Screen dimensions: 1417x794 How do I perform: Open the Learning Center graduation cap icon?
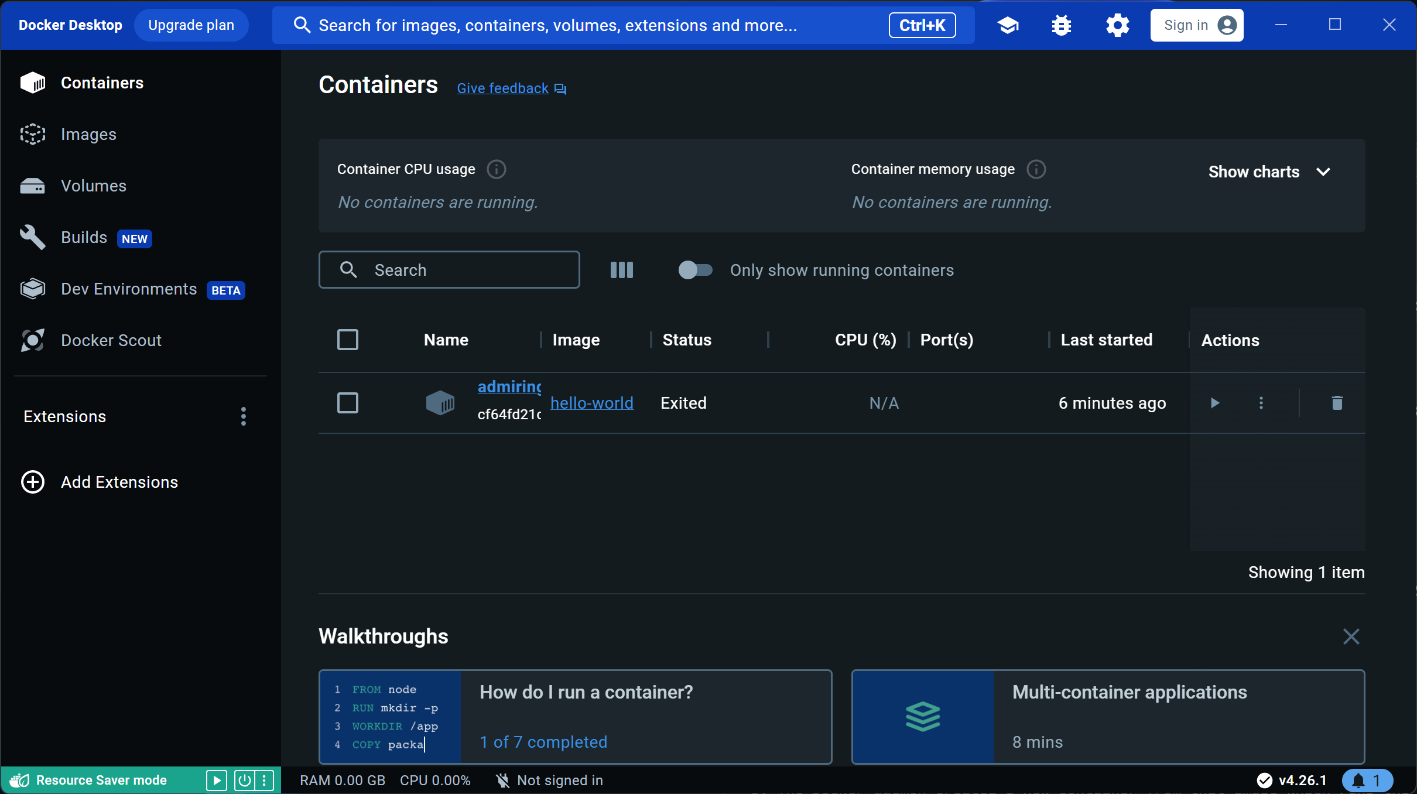click(1008, 25)
